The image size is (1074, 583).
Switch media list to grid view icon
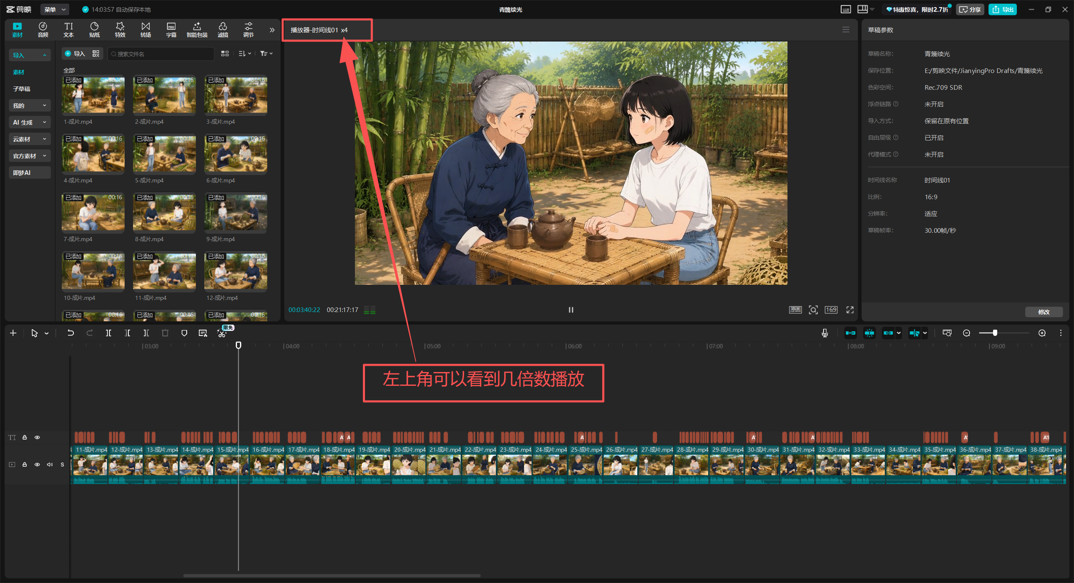click(225, 54)
